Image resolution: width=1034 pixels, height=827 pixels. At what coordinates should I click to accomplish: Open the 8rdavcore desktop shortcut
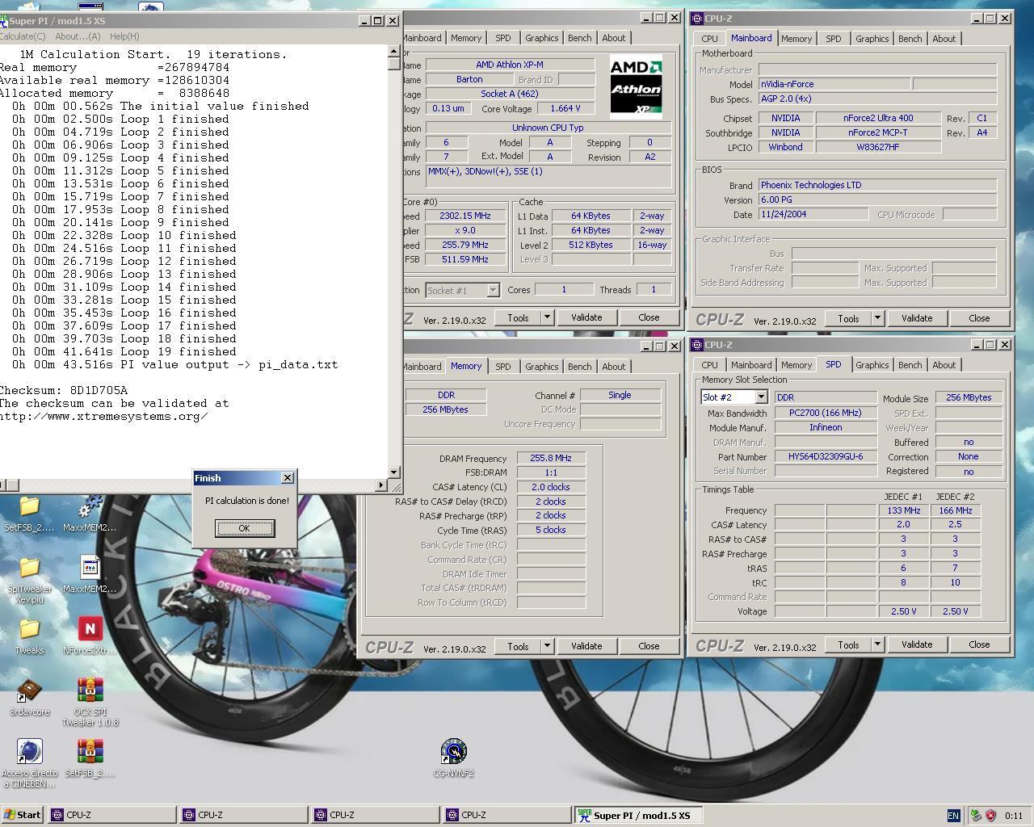coord(29,690)
